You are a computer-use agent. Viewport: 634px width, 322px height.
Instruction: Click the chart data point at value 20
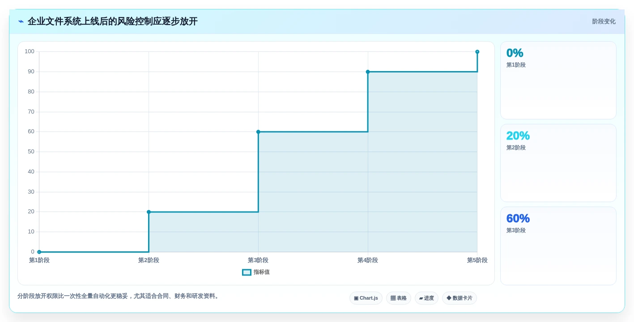coord(149,212)
